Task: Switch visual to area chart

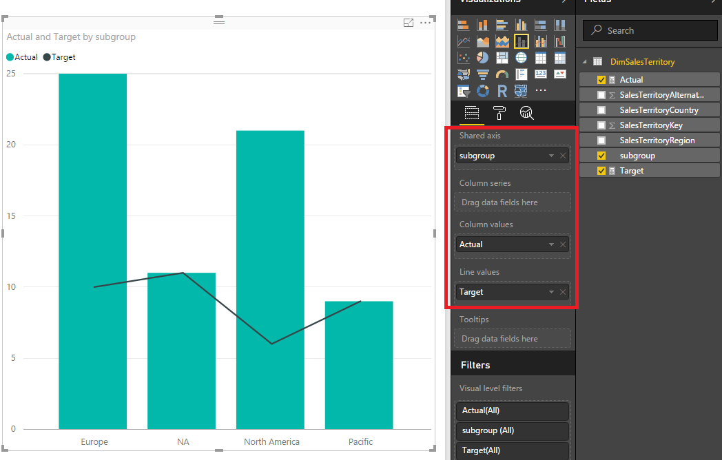Action: [x=482, y=41]
